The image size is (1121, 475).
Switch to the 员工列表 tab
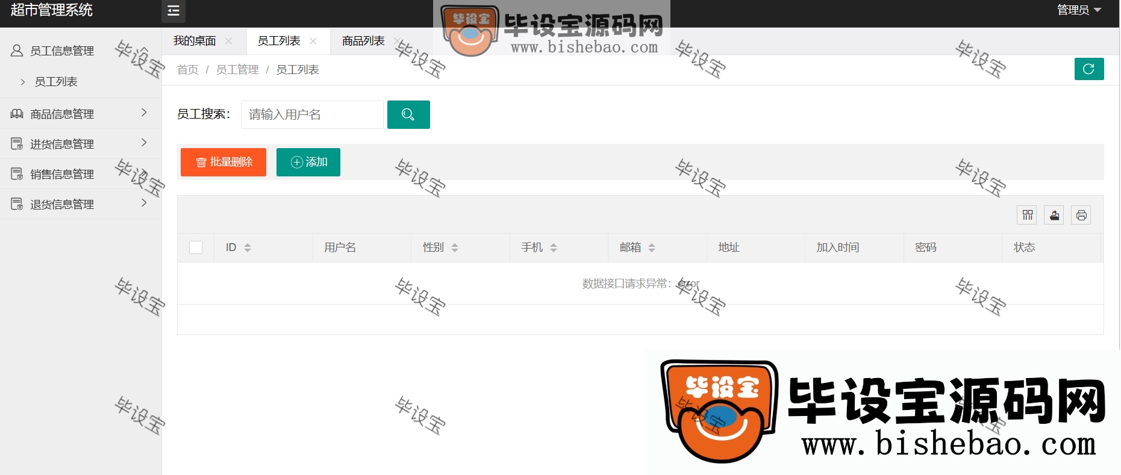tap(279, 41)
